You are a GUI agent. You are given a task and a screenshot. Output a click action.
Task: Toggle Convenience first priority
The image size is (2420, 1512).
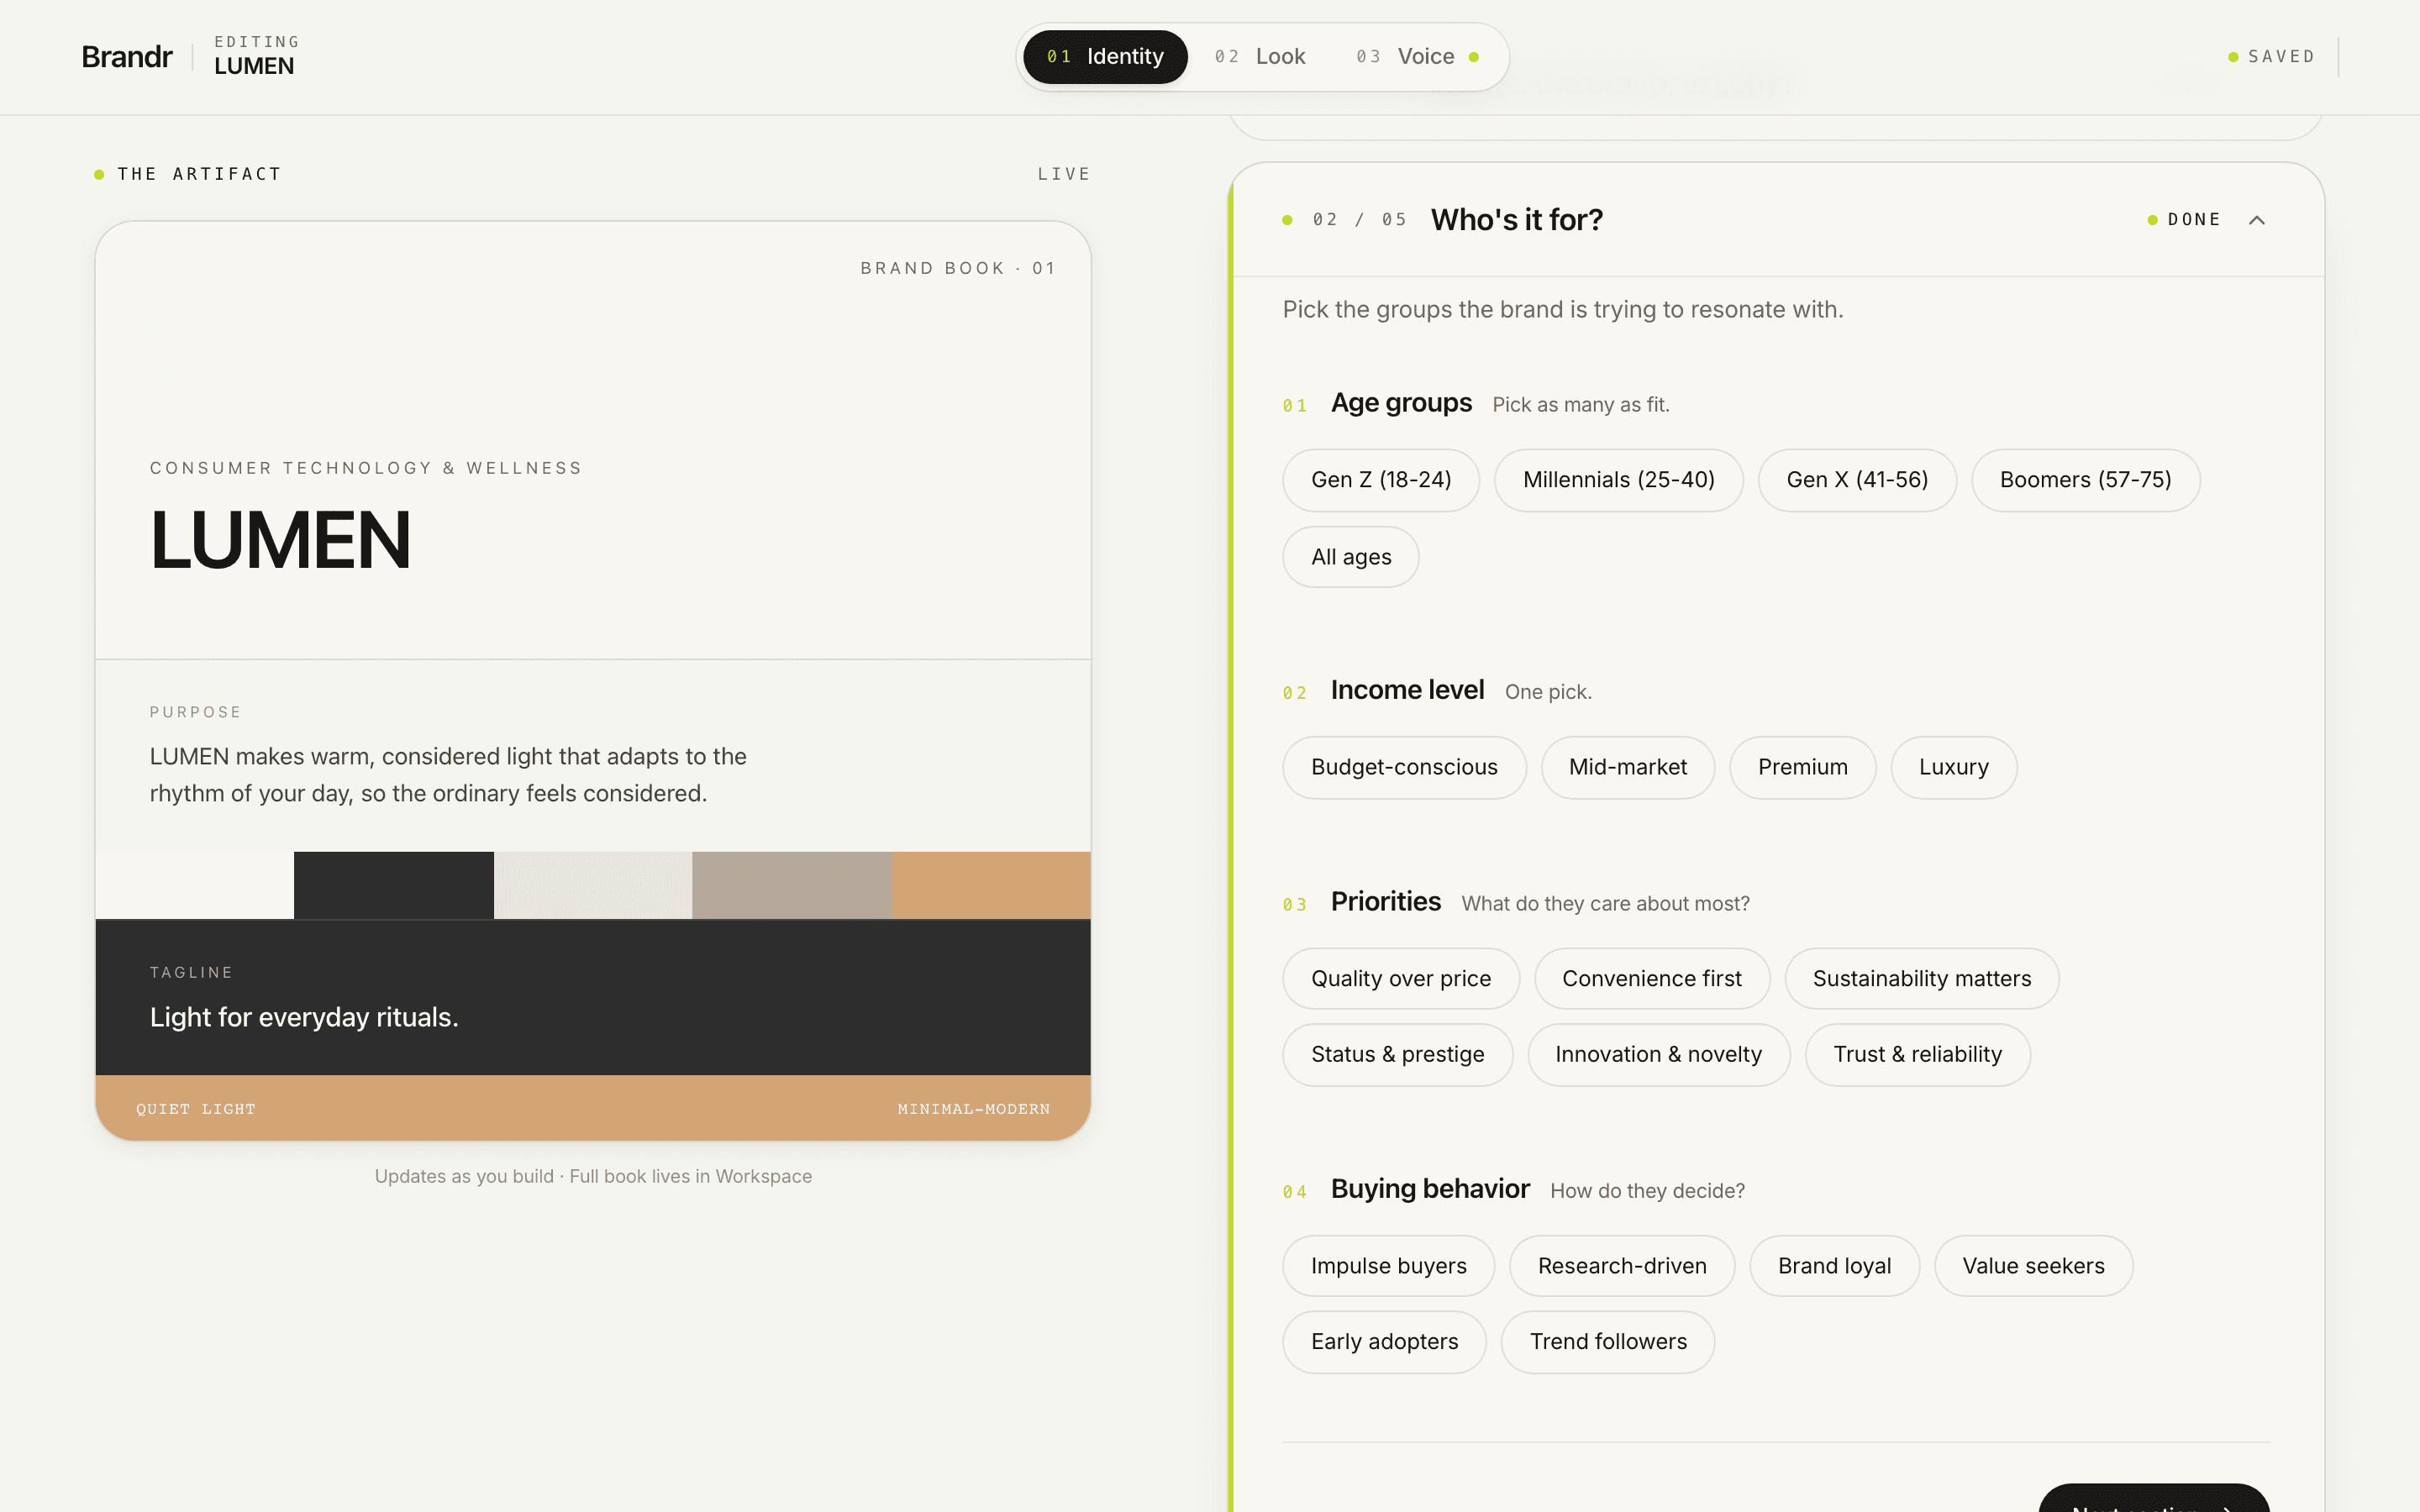click(1652, 979)
